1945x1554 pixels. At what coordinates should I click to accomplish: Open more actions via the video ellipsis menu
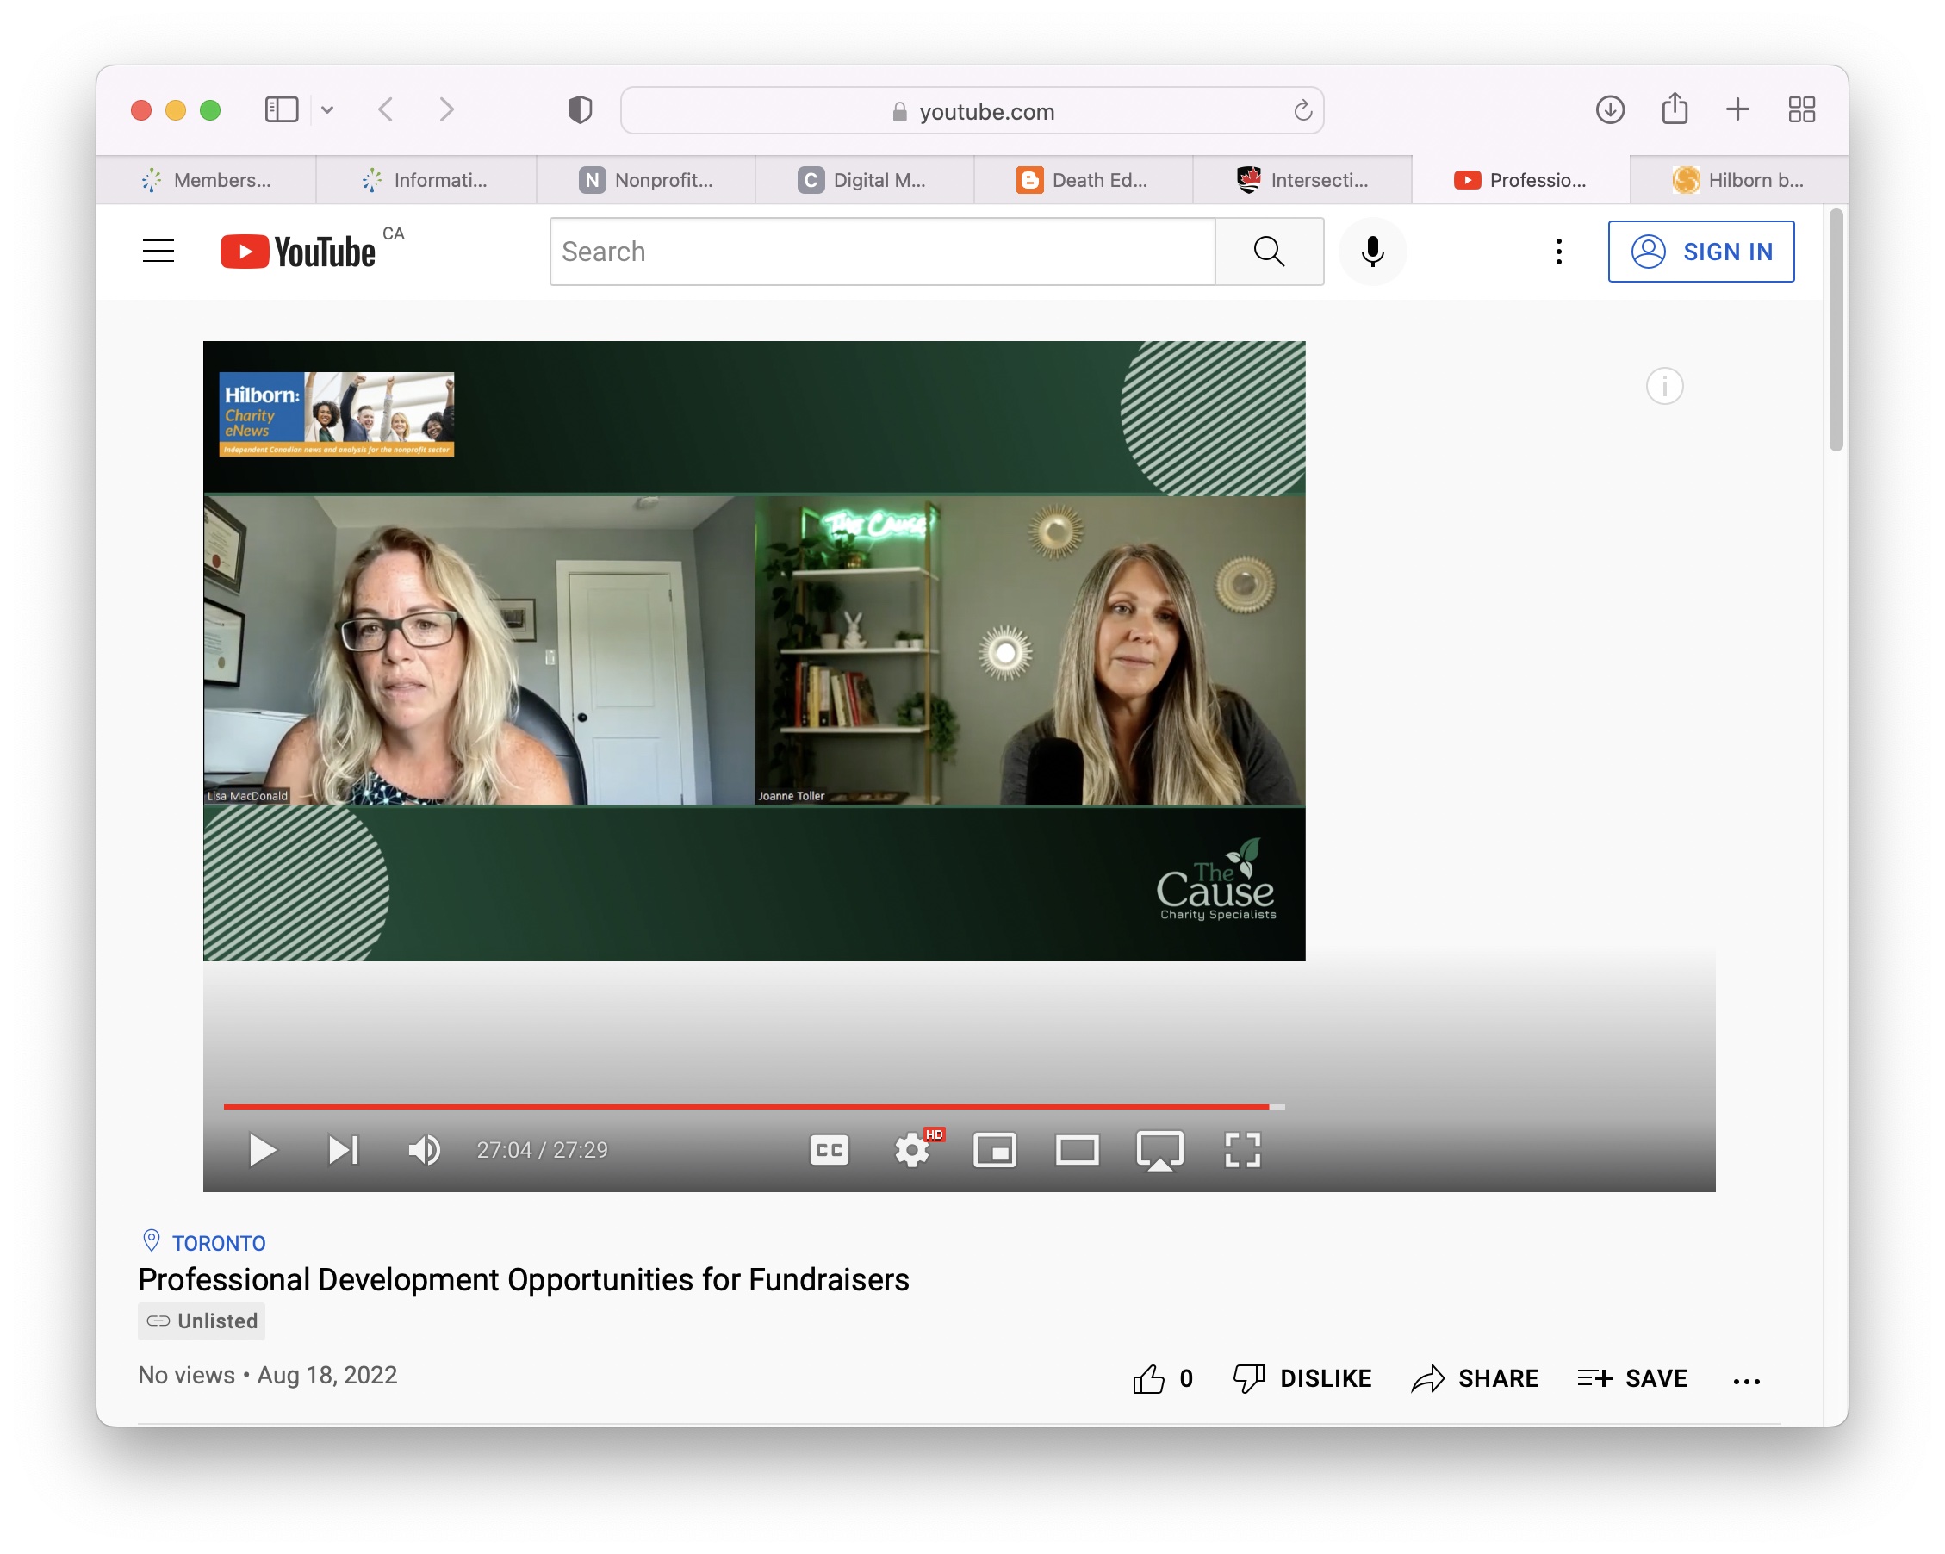tap(1748, 1380)
